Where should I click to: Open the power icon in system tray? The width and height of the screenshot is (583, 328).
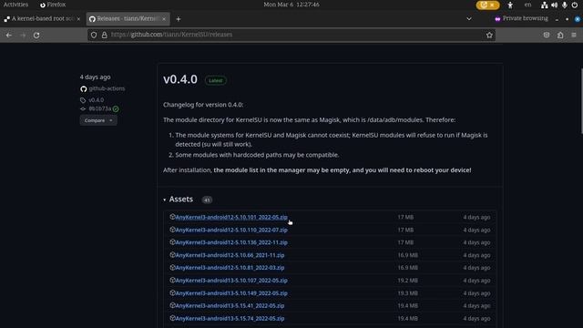coord(575,5)
